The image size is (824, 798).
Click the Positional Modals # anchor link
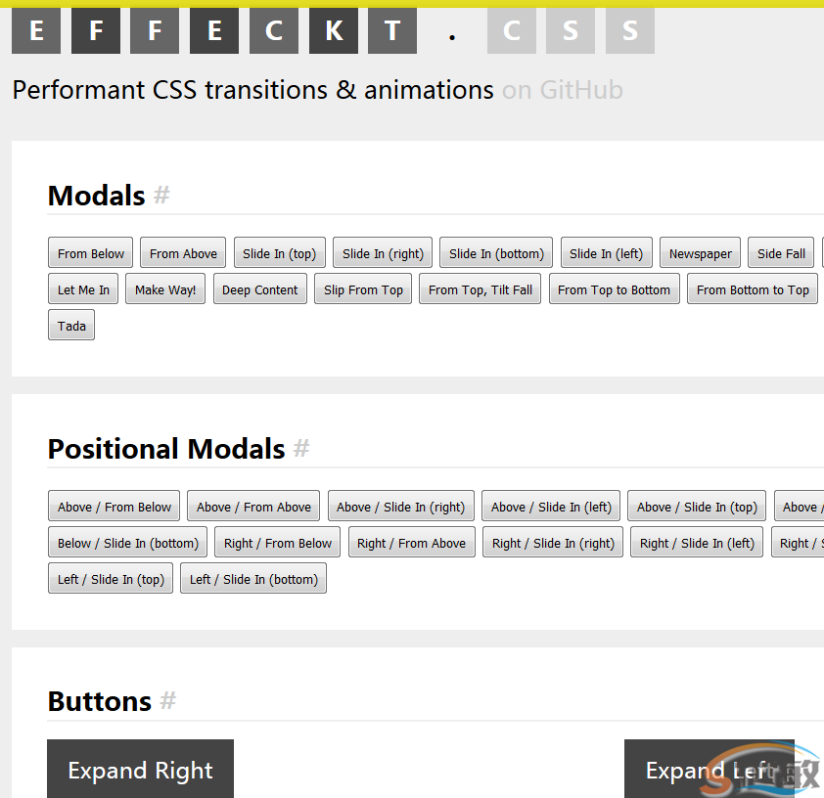click(301, 448)
